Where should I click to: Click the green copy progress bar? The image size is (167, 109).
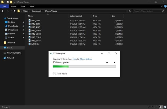tap(84, 66)
